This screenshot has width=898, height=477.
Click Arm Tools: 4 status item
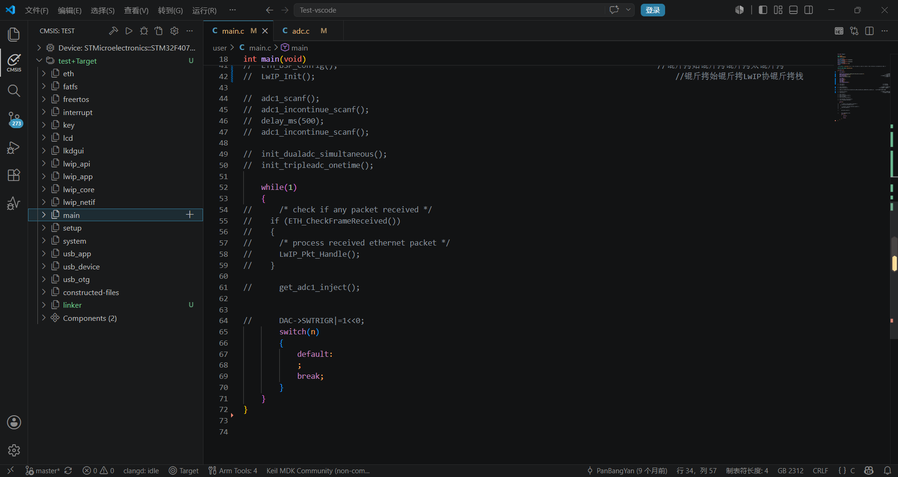(233, 470)
